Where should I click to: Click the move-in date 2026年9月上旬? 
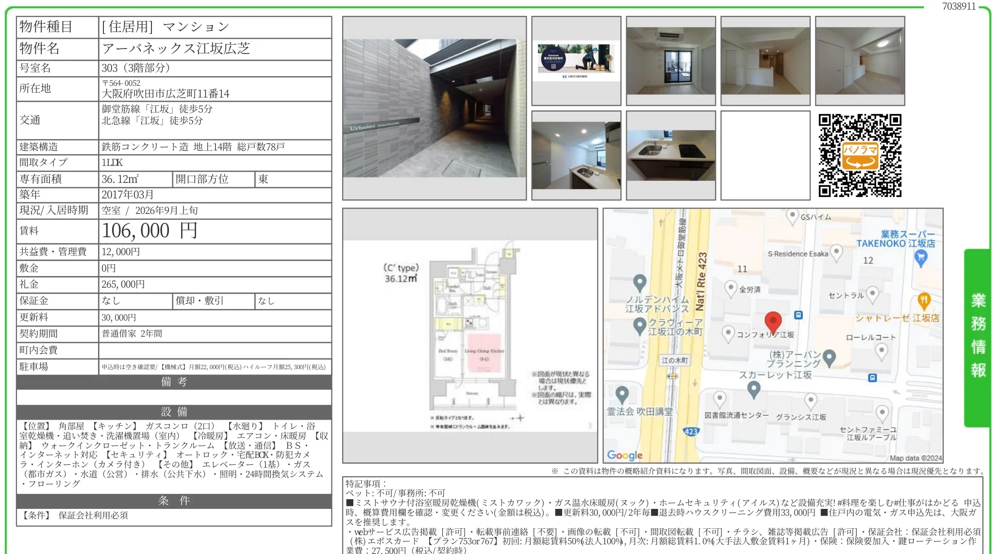[166, 211]
